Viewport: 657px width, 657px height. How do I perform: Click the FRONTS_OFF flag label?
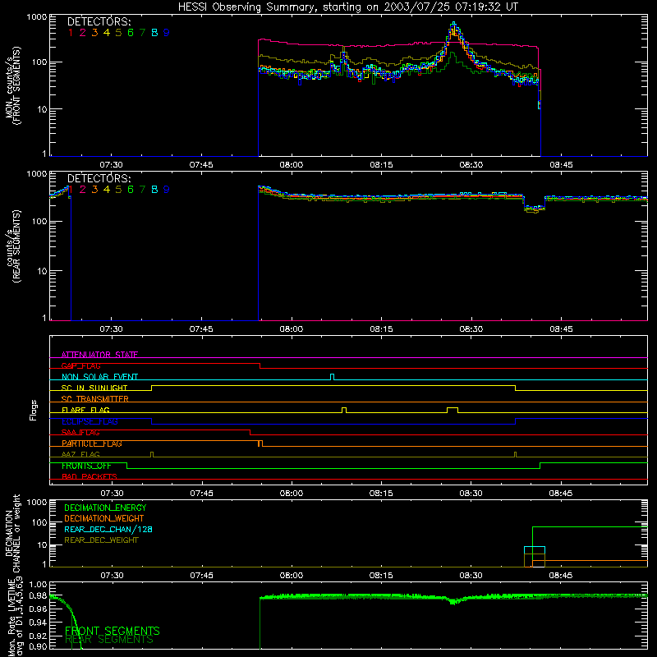click(86, 466)
